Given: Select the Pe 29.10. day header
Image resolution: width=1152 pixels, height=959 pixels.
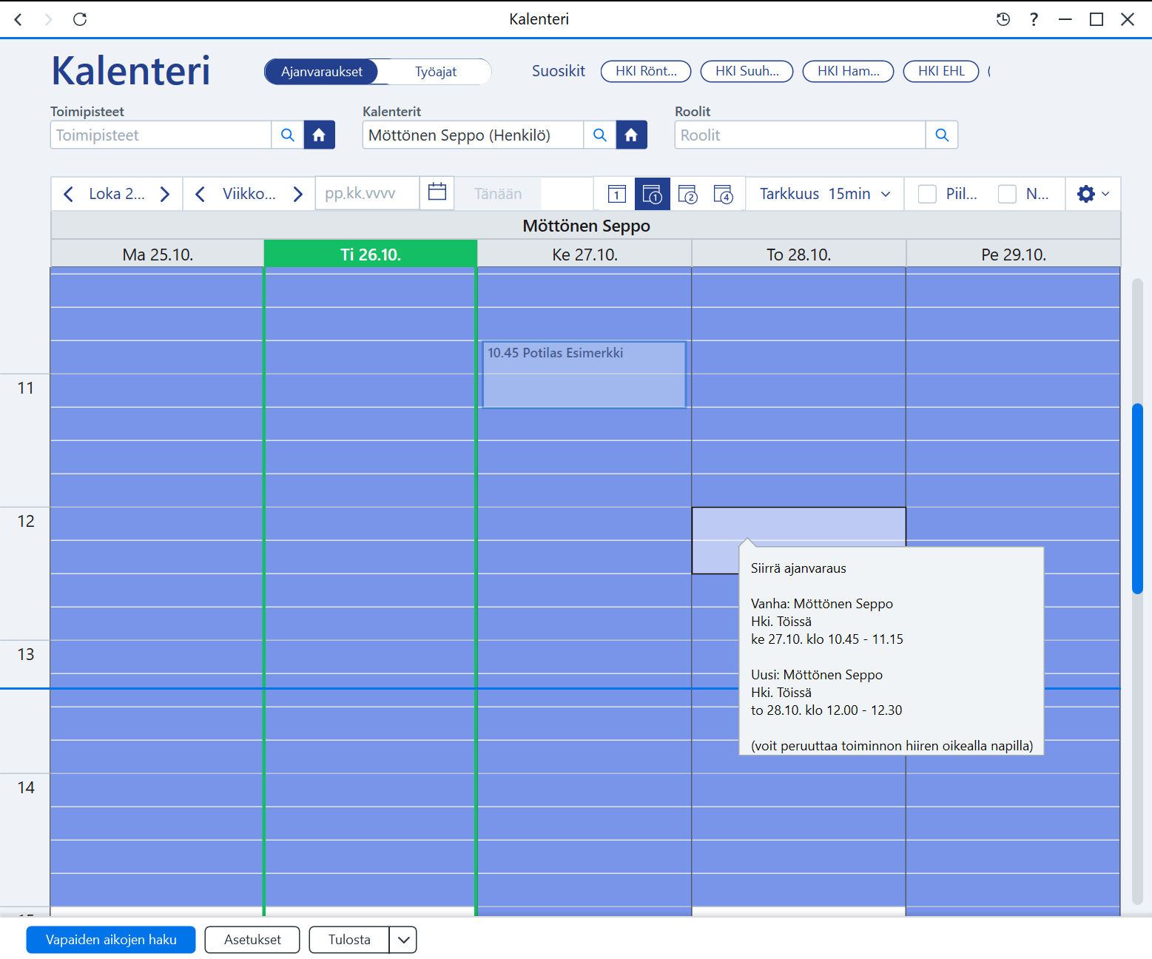Looking at the screenshot, I should (1014, 255).
